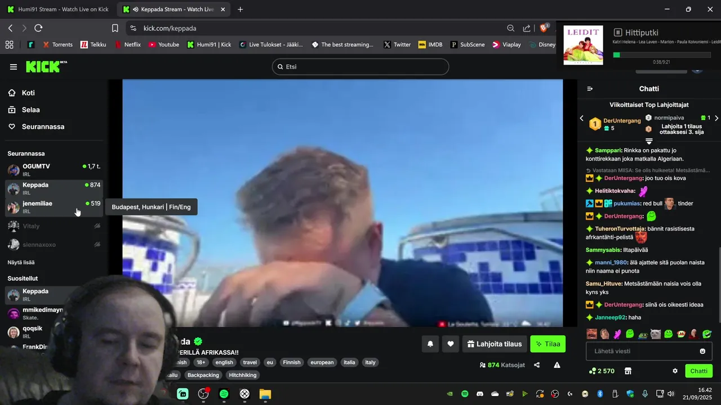
Task: Open the tab groups grid icon
Action: 9,44
